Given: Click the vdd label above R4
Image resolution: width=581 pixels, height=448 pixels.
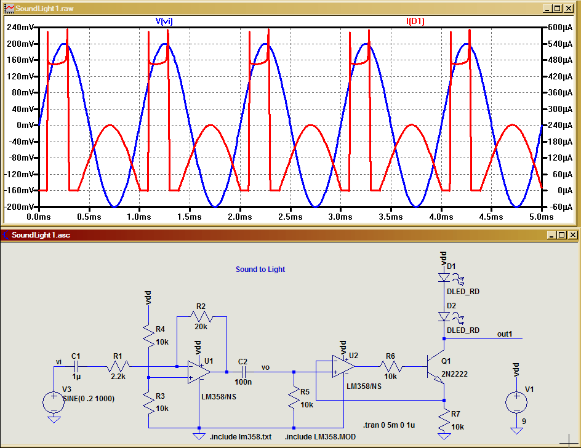Looking at the screenshot, I should 148,298.
